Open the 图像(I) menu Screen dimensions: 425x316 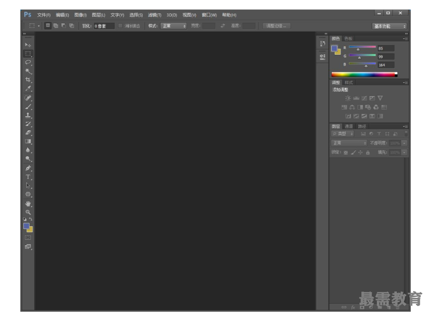pyautogui.click(x=81, y=15)
